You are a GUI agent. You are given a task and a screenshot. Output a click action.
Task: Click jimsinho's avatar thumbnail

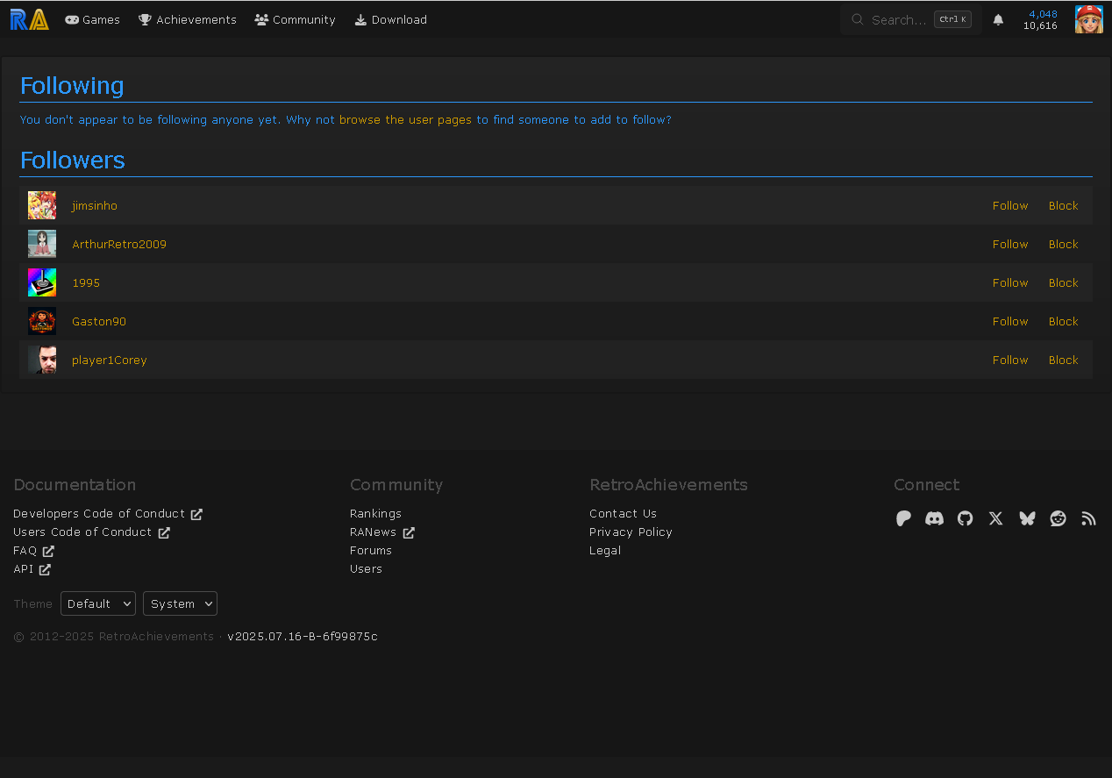(42, 205)
